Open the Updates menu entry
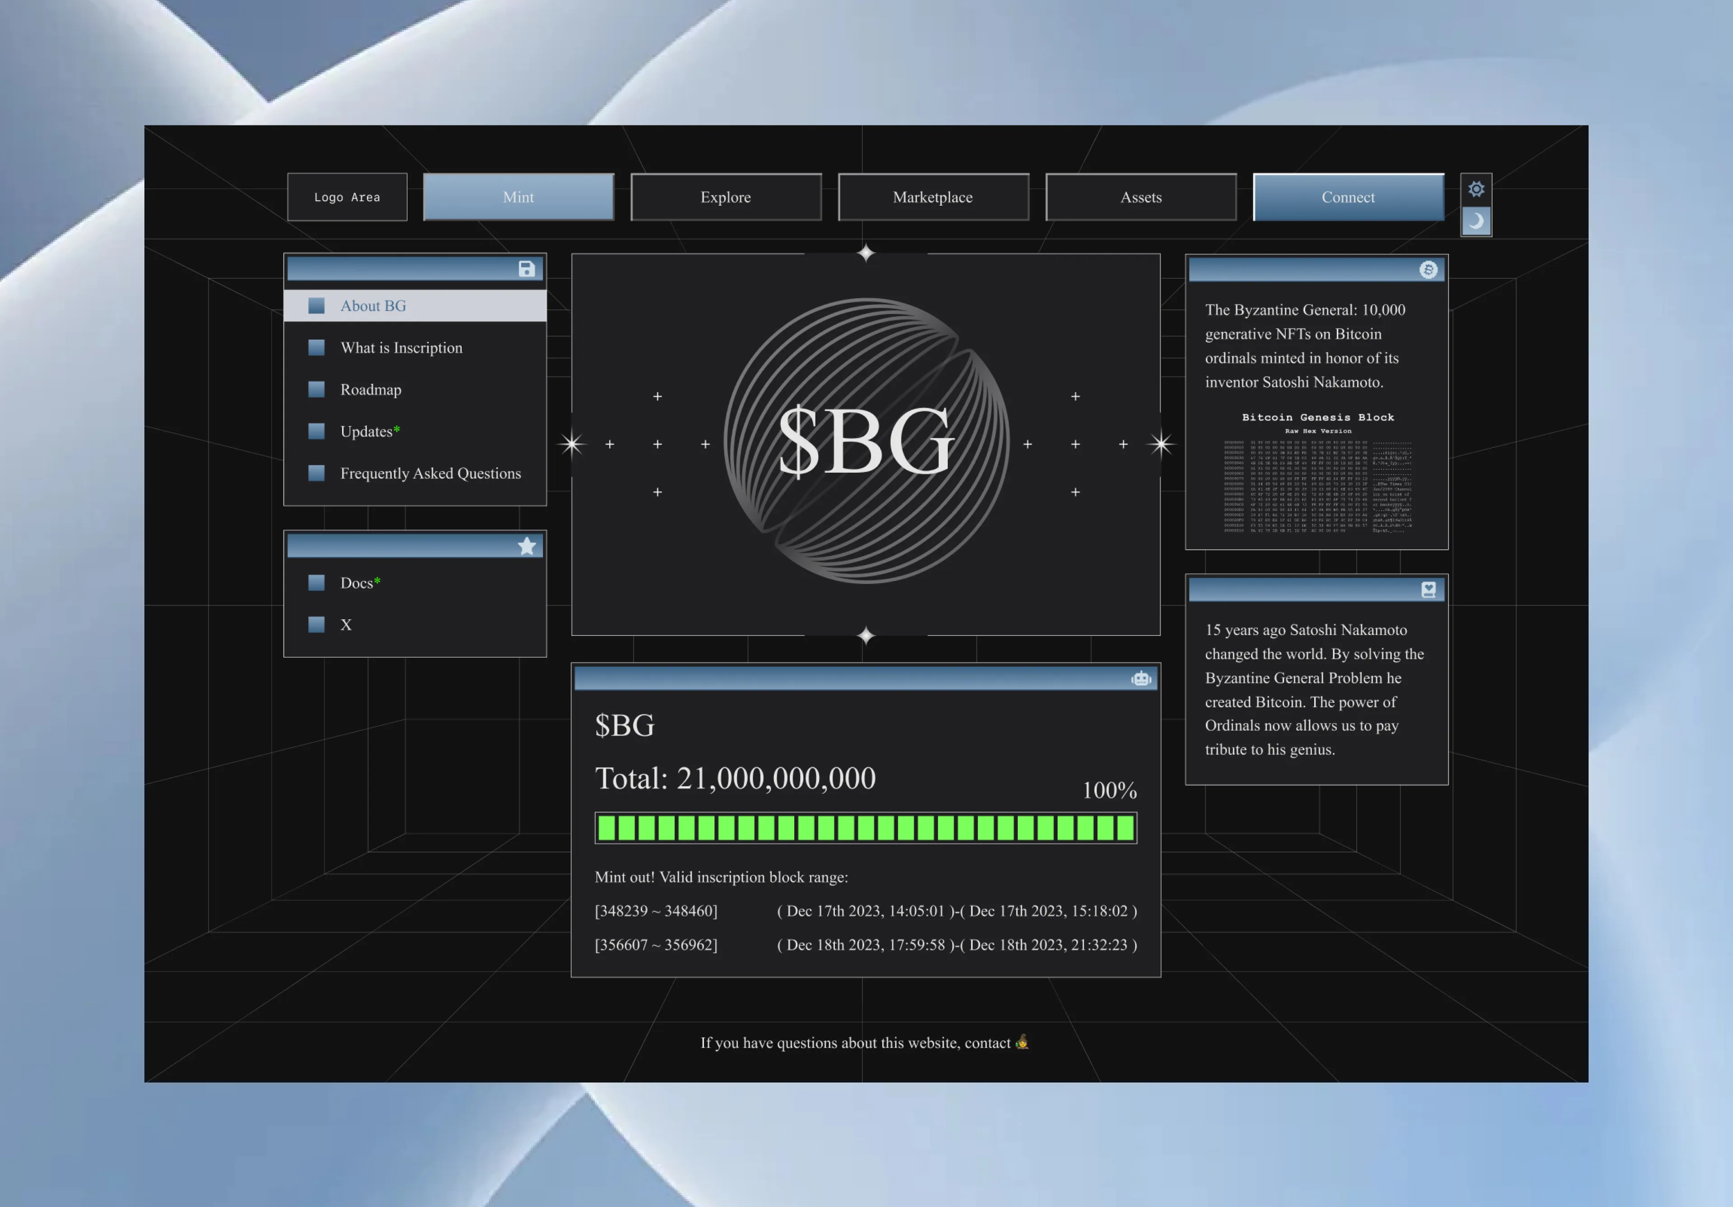The width and height of the screenshot is (1733, 1207). 367,432
